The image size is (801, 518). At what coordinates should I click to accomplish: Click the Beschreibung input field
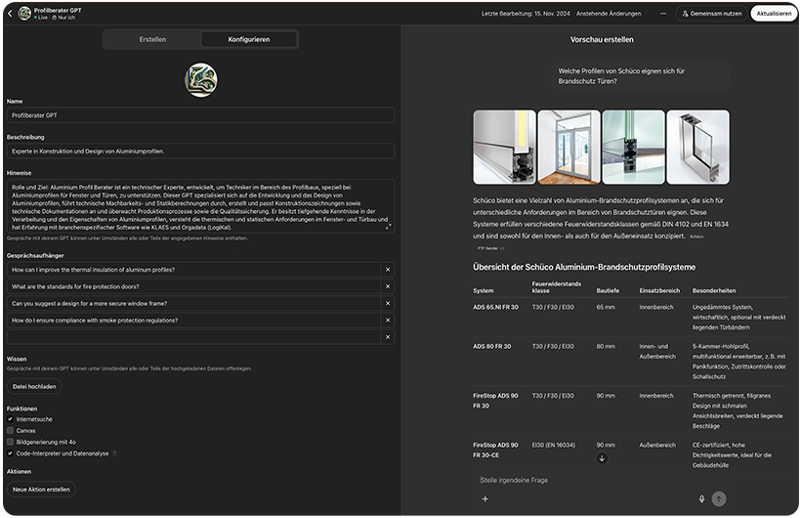point(201,151)
